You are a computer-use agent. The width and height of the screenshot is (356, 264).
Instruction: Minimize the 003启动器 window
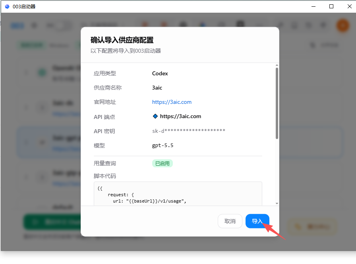tap(313, 6)
